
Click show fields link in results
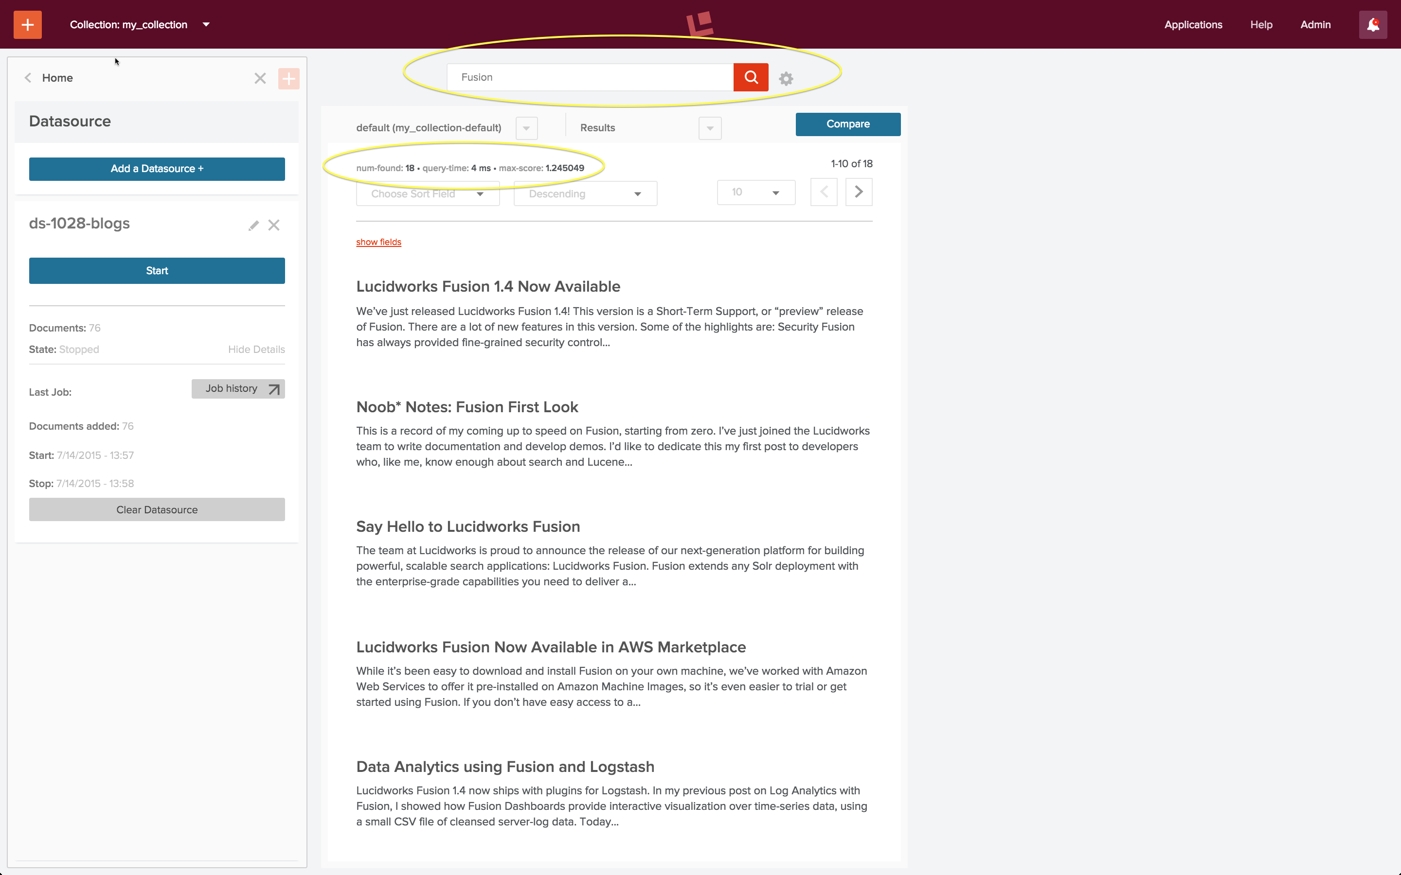[x=378, y=242]
